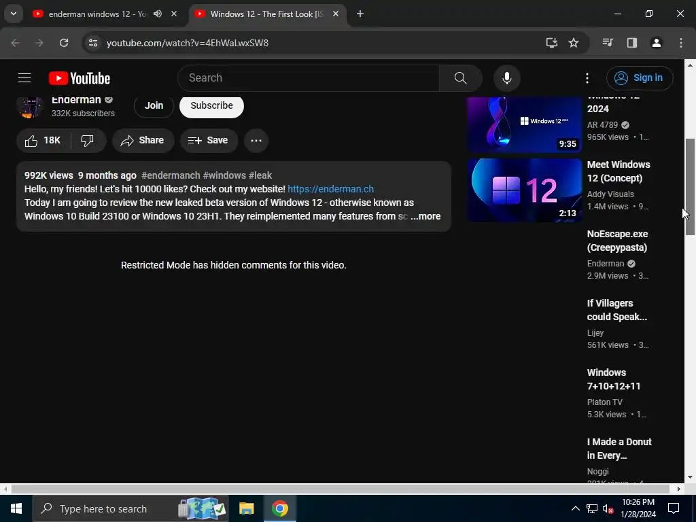
Task: Open Windows Start menu
Action: (x=16, y=508)
